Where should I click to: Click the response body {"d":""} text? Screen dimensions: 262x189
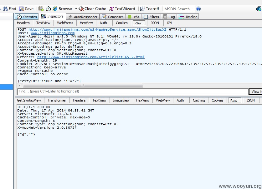click(x=26, y=134)
